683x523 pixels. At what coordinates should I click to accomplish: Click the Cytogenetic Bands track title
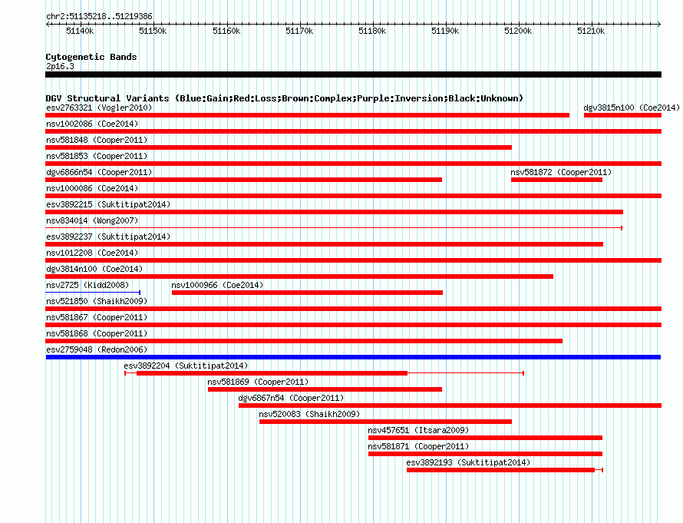91,57
